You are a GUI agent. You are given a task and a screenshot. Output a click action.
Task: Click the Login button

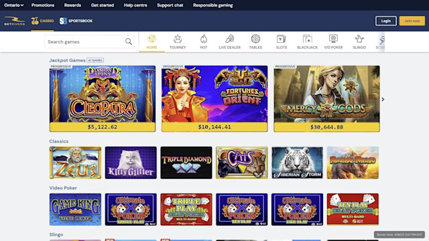pos(386,21)
